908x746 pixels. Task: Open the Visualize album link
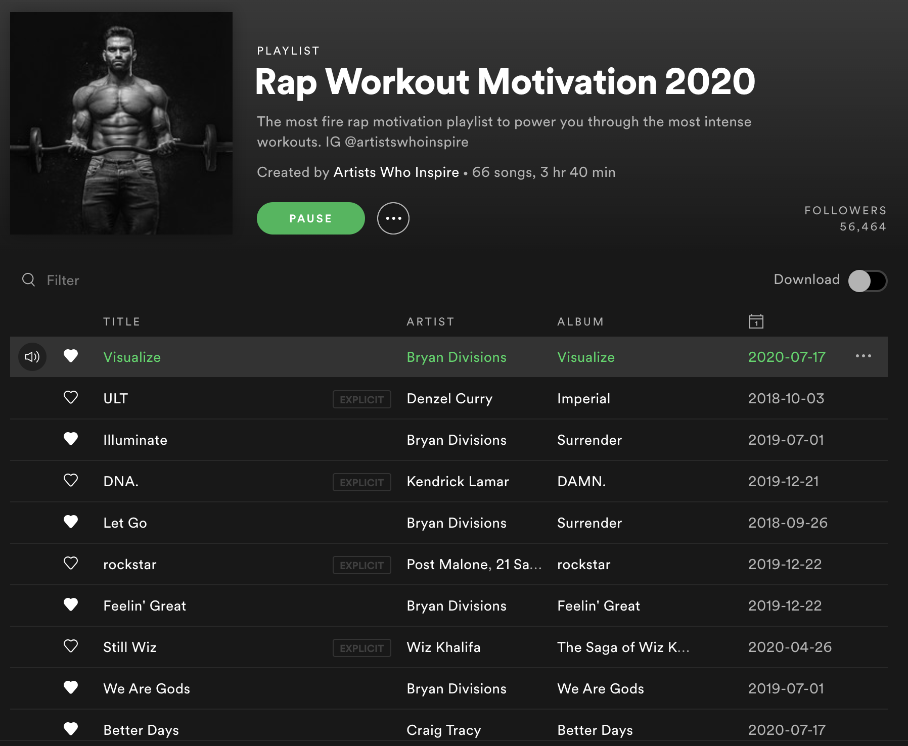586,357
